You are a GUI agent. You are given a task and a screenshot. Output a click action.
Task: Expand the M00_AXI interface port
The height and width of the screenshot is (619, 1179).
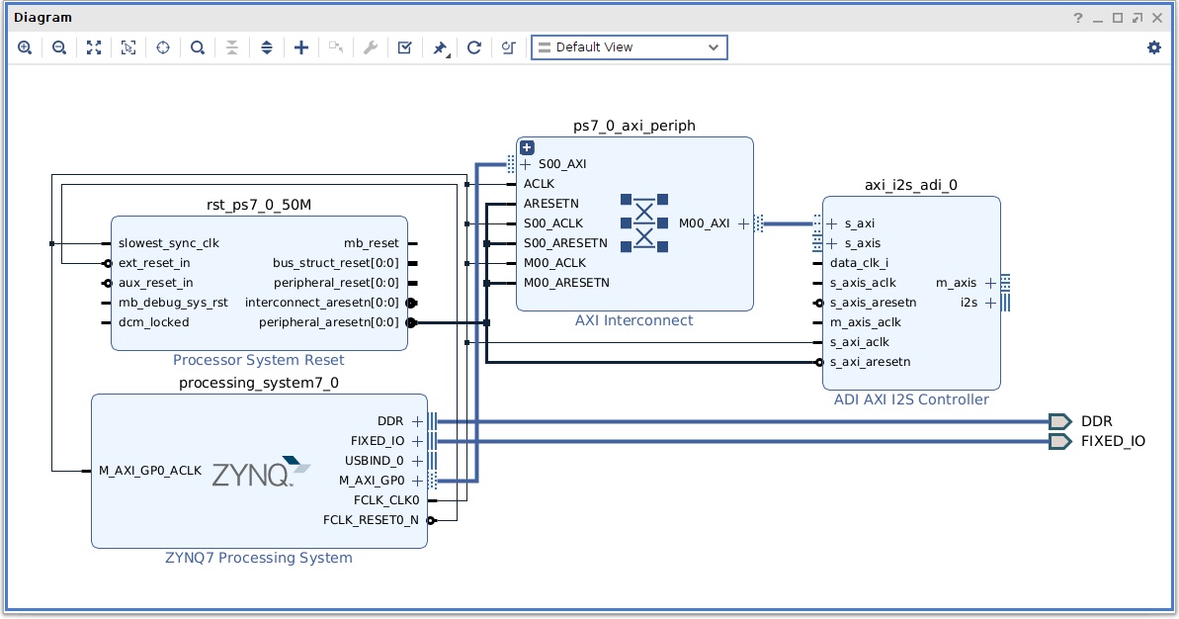click(743, 223)
